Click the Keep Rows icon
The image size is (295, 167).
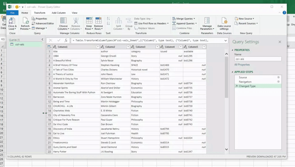89,21
